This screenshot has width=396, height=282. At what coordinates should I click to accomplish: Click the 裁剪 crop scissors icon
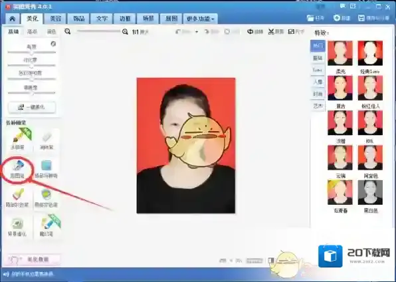[x=271, y=32]
